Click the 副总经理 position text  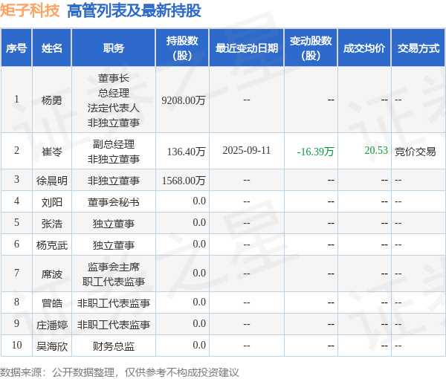coord(114,144)
